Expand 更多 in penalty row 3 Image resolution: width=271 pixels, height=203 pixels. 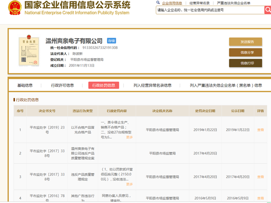130,184
